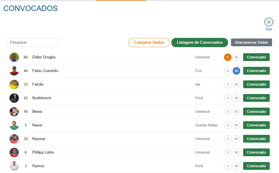
Task: Enable SC for Ibrahimovic
Action: [x=236, y=98]
